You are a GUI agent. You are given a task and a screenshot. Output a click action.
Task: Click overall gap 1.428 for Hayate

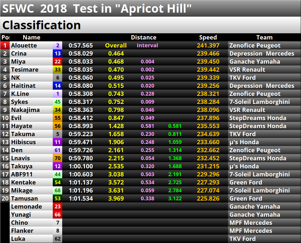click(116, 126)
